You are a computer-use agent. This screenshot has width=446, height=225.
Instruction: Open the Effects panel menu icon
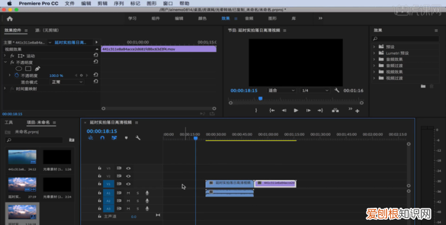coord(436,30)
